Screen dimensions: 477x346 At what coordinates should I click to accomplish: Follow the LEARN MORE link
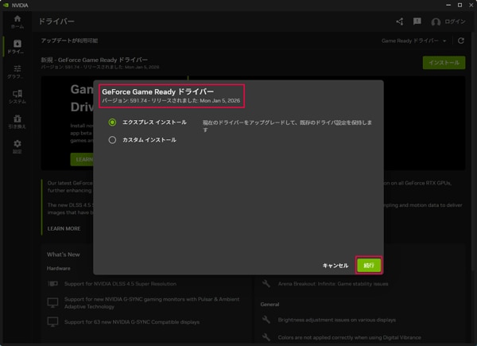coord(64,228)
